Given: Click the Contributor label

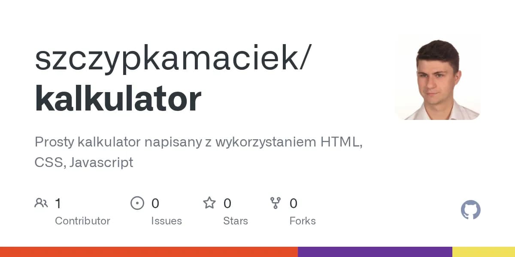Looking at the screenshot, I should (x=82, y=221).
